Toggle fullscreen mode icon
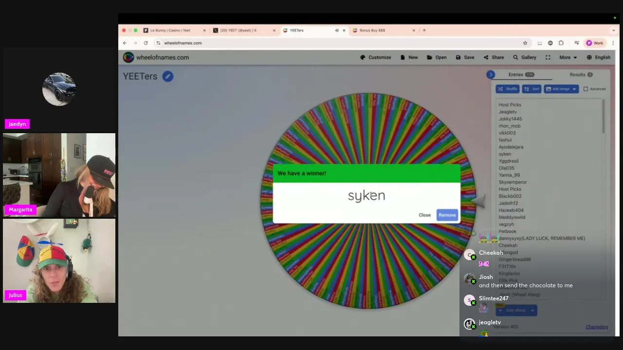 pos(548,57)
